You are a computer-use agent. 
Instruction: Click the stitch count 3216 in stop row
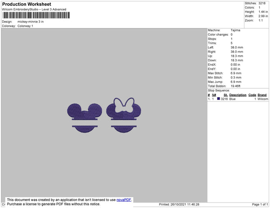click(224, 99)
